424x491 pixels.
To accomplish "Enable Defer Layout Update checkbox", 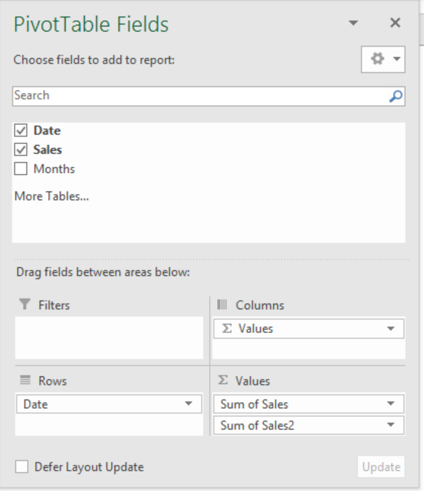I will pos(22,467).
